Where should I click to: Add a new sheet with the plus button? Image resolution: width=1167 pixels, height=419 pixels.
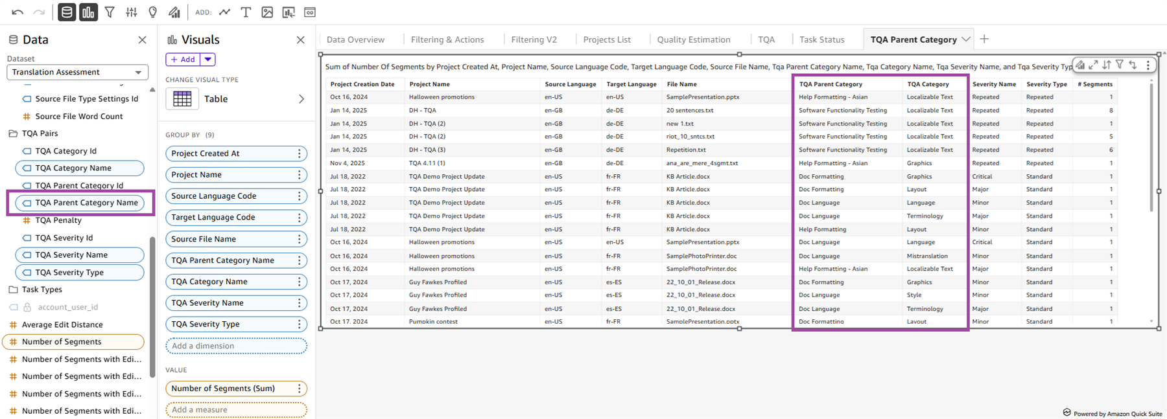click(984, 40)
